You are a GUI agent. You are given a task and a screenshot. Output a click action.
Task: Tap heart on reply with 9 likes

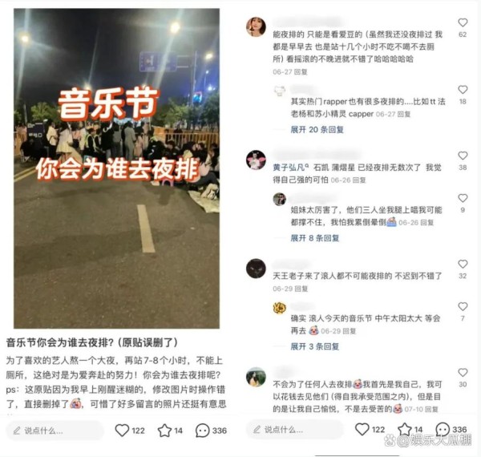pyautogui.click(x=463, y=198)
